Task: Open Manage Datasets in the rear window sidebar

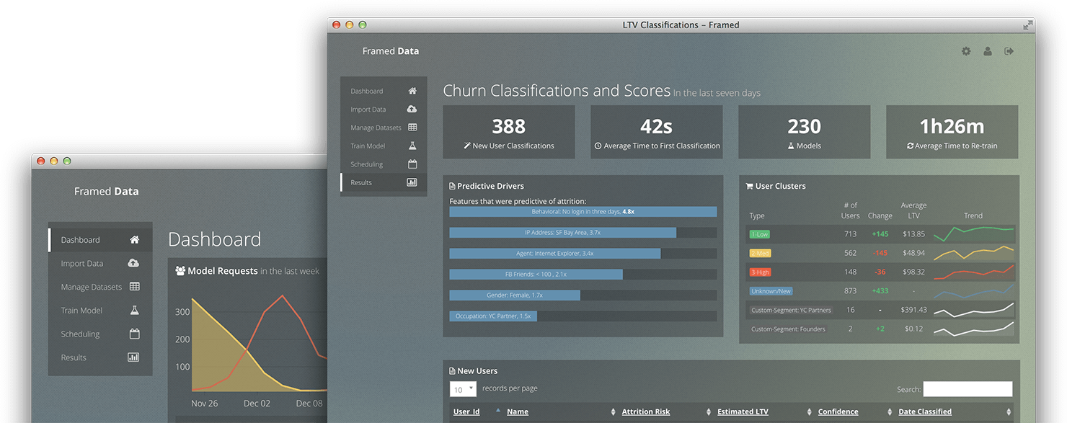Action: click(100, 287)
